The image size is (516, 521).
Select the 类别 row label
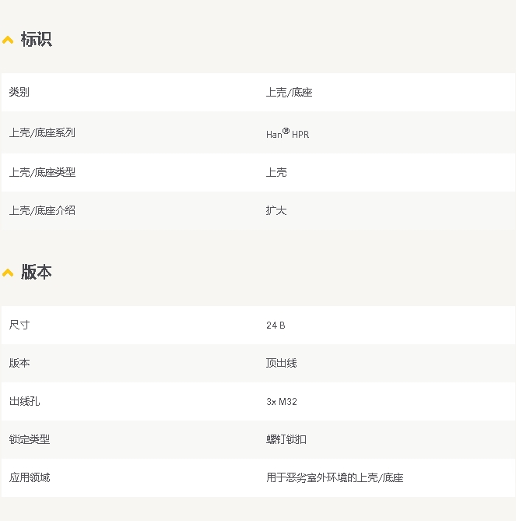tap(19, 92)
